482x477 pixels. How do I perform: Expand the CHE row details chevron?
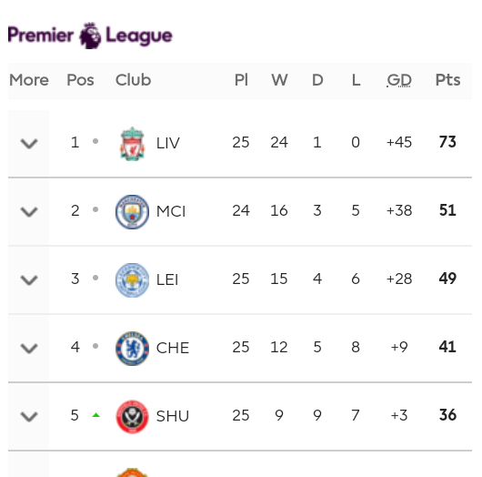29,349
